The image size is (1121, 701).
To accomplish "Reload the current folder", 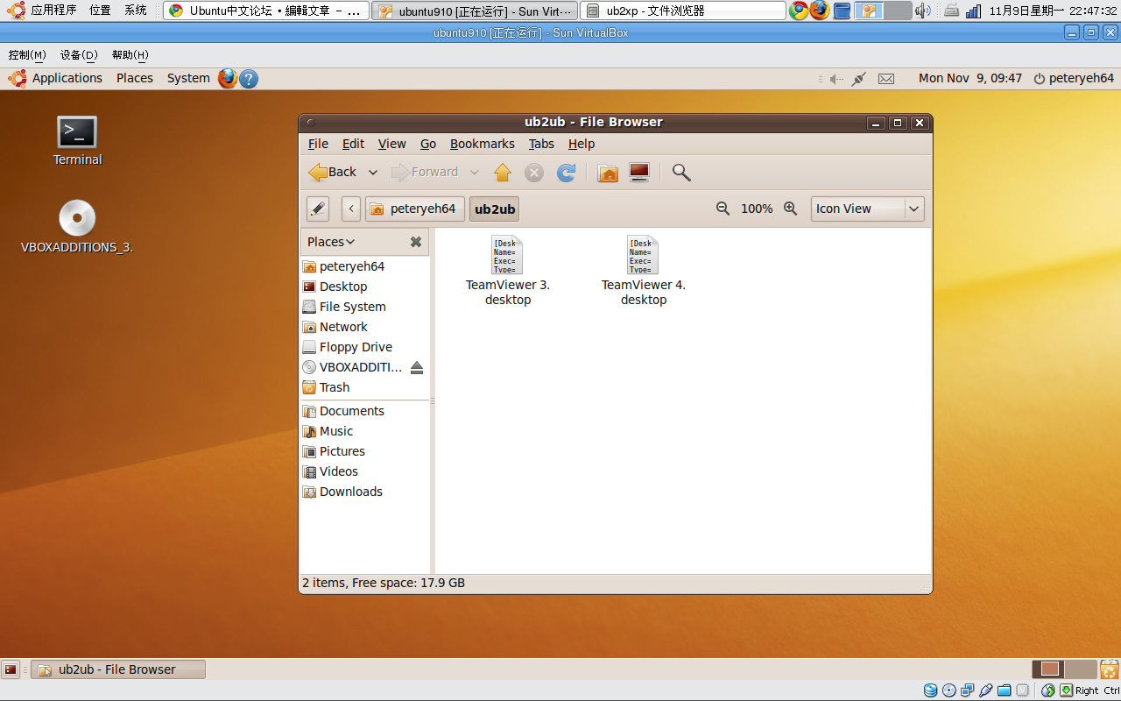I will click(x=567, y=173).
